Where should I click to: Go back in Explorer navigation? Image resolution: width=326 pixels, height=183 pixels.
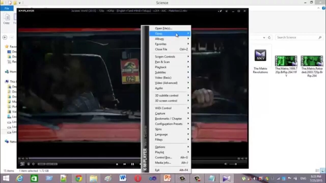pos(5,37)
